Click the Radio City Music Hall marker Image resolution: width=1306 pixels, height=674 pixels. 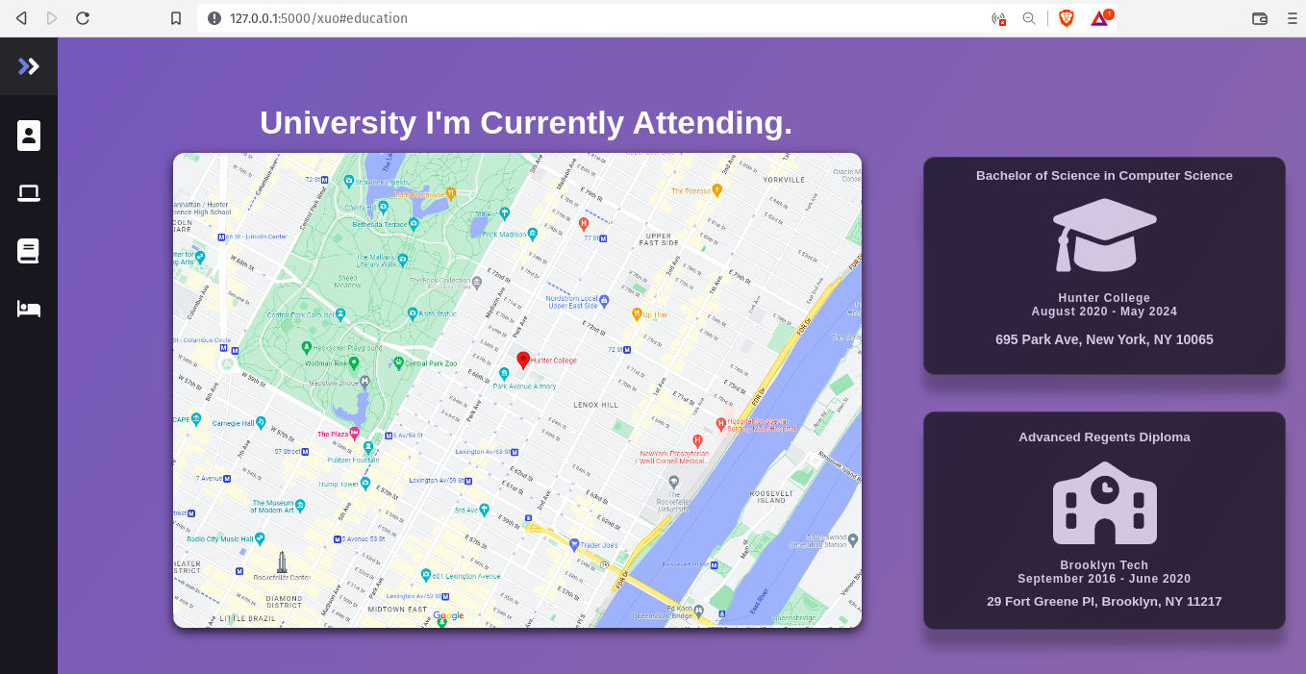point(260,538)
